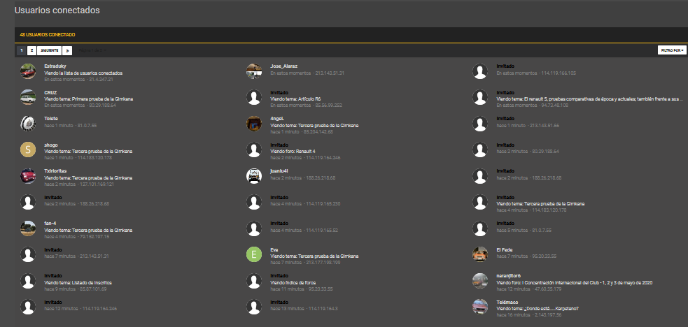Click guest avatar with IP 114.119.165.52
688x327 pixels.
pyautogui.click(x=254, y=228)
